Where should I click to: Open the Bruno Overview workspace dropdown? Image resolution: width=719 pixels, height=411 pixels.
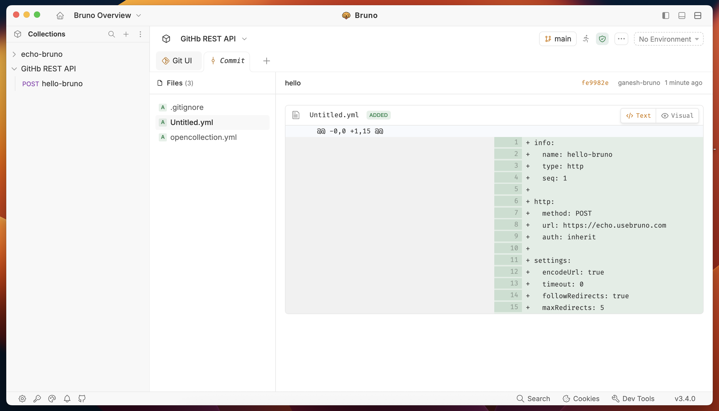pyautogui.click(x=107, y=15)
